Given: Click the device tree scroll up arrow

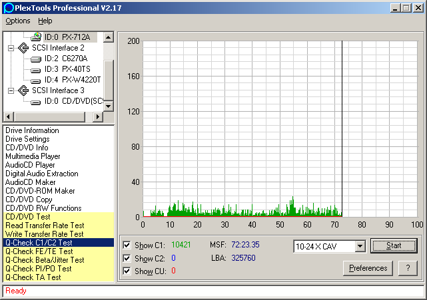Looking at the screenshot, I should pyautogui.click(x=109, y=37).
